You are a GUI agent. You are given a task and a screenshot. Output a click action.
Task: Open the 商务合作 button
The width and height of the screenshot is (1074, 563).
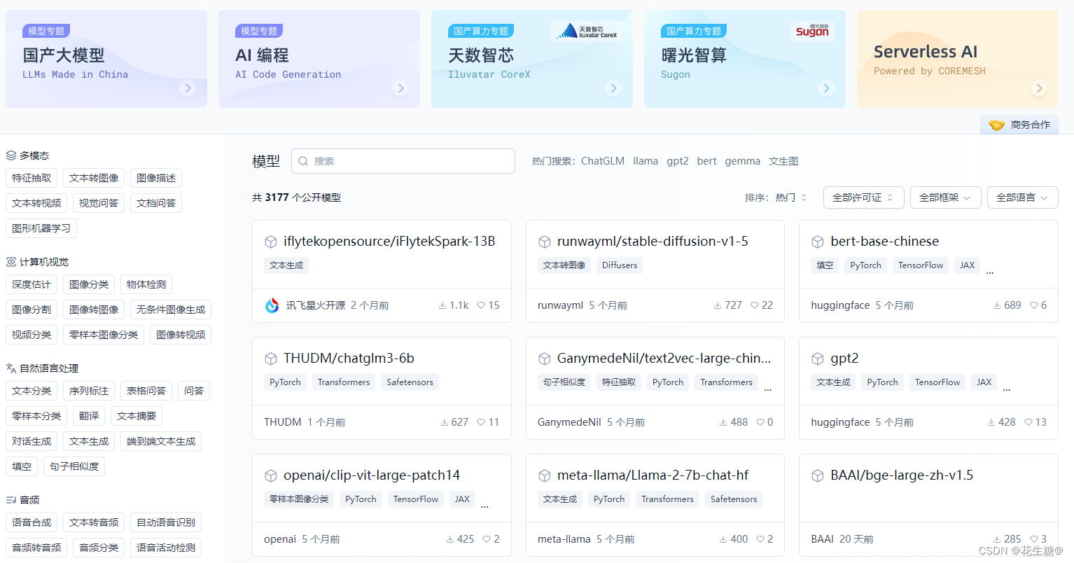[x=1019, y=125]
